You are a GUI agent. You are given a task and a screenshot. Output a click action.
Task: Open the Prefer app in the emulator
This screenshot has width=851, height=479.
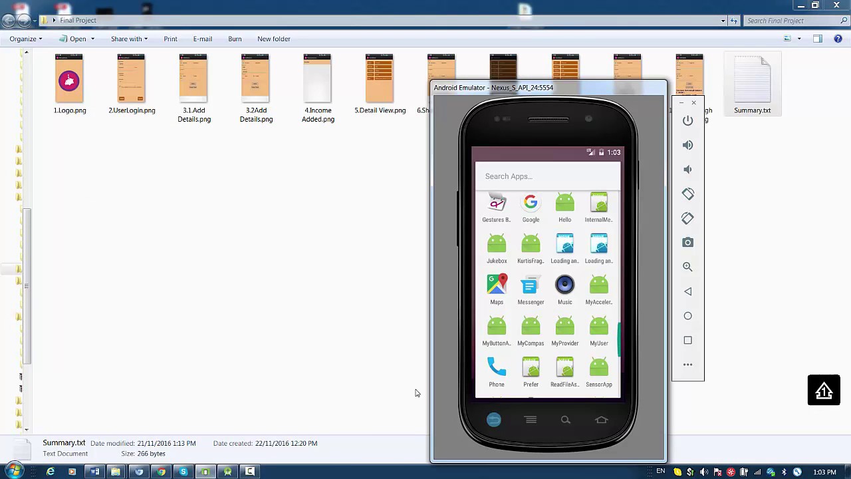531,372
